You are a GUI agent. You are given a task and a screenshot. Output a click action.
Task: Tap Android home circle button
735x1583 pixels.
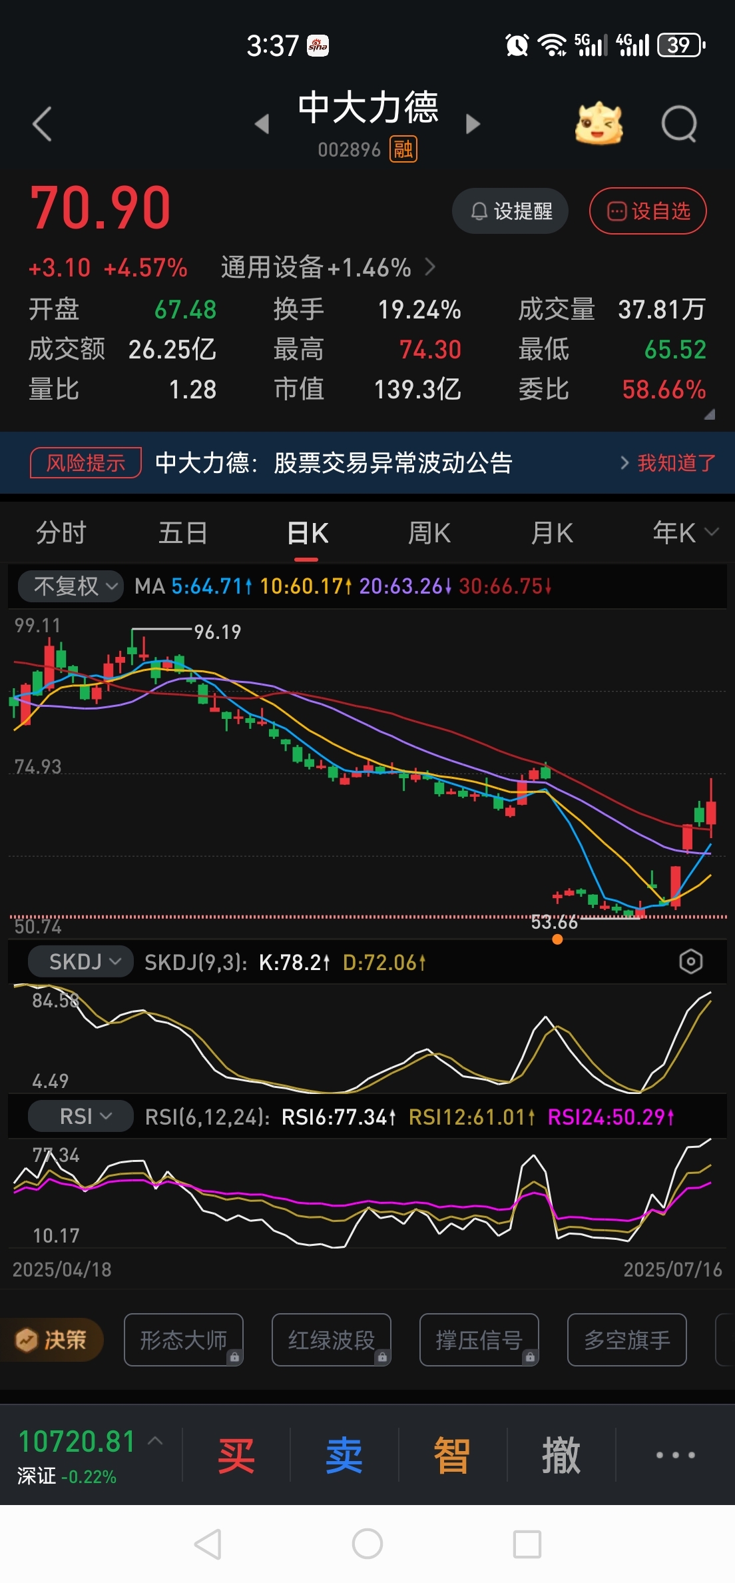[x=367, y=1544]
